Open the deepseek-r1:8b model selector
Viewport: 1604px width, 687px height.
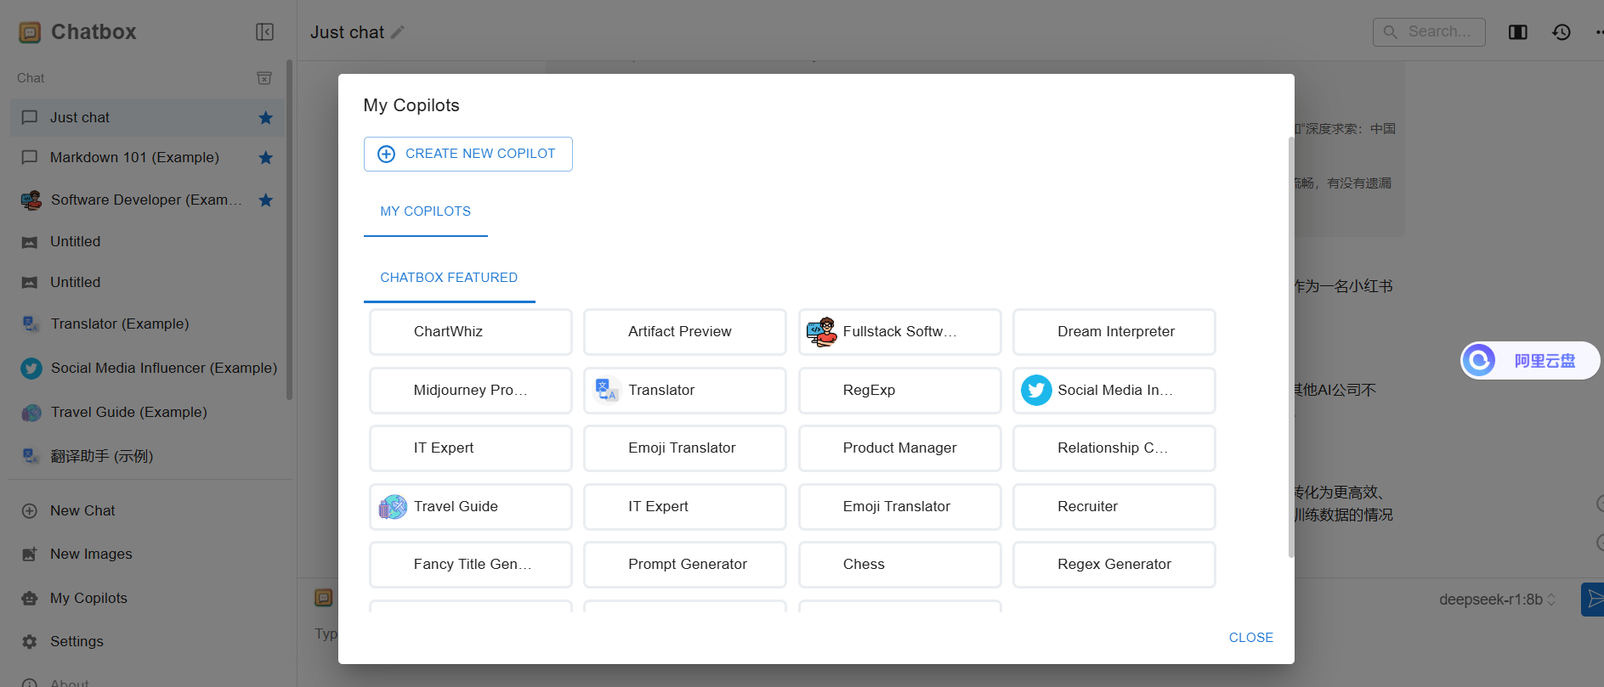click(1497, 600)
